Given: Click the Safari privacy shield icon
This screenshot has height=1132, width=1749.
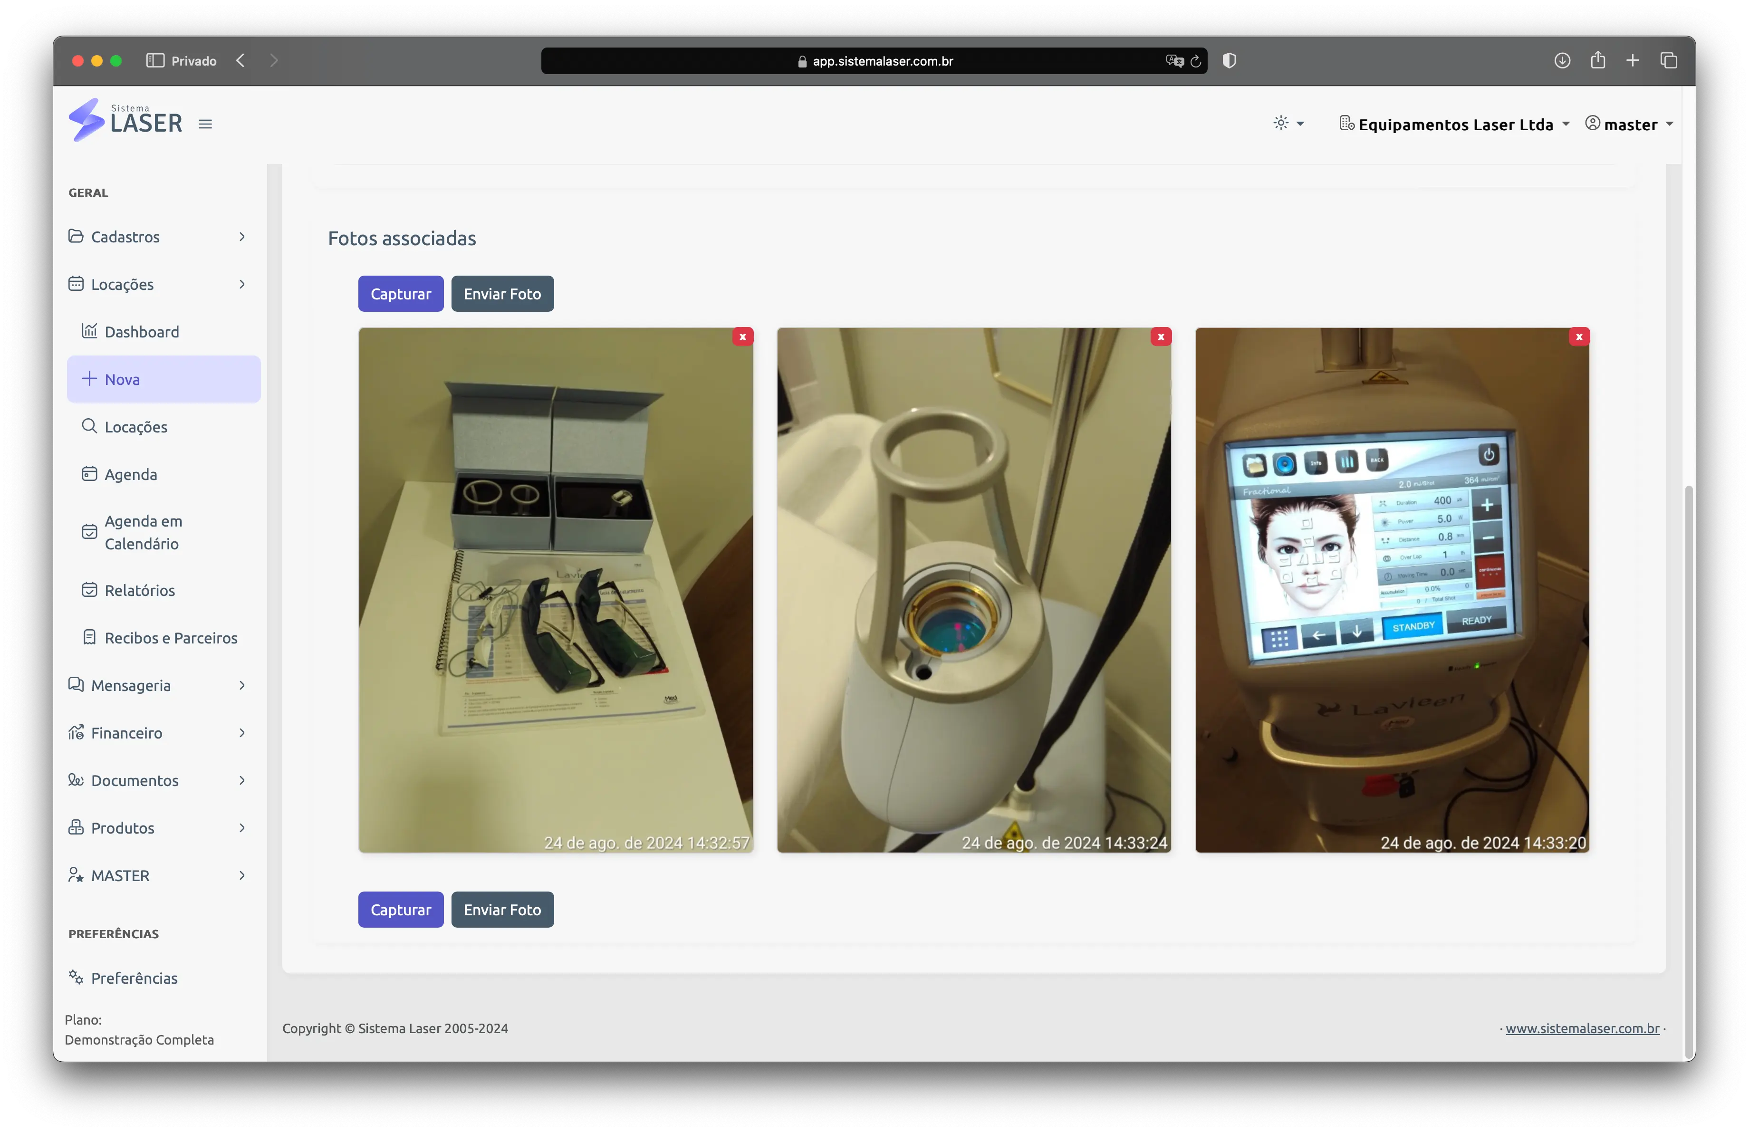Looking at the screenshot, I should click(x=1230, y=61).
